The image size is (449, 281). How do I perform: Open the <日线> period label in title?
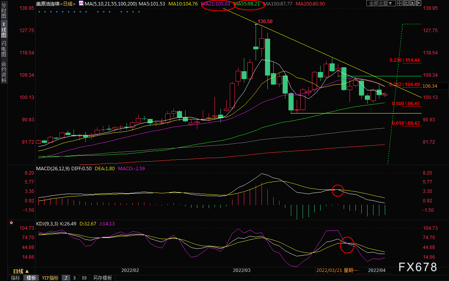68,4
